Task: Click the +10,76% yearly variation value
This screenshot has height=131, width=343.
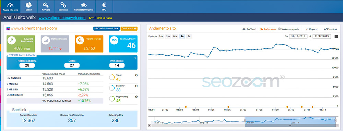Action: pos(84,101)
